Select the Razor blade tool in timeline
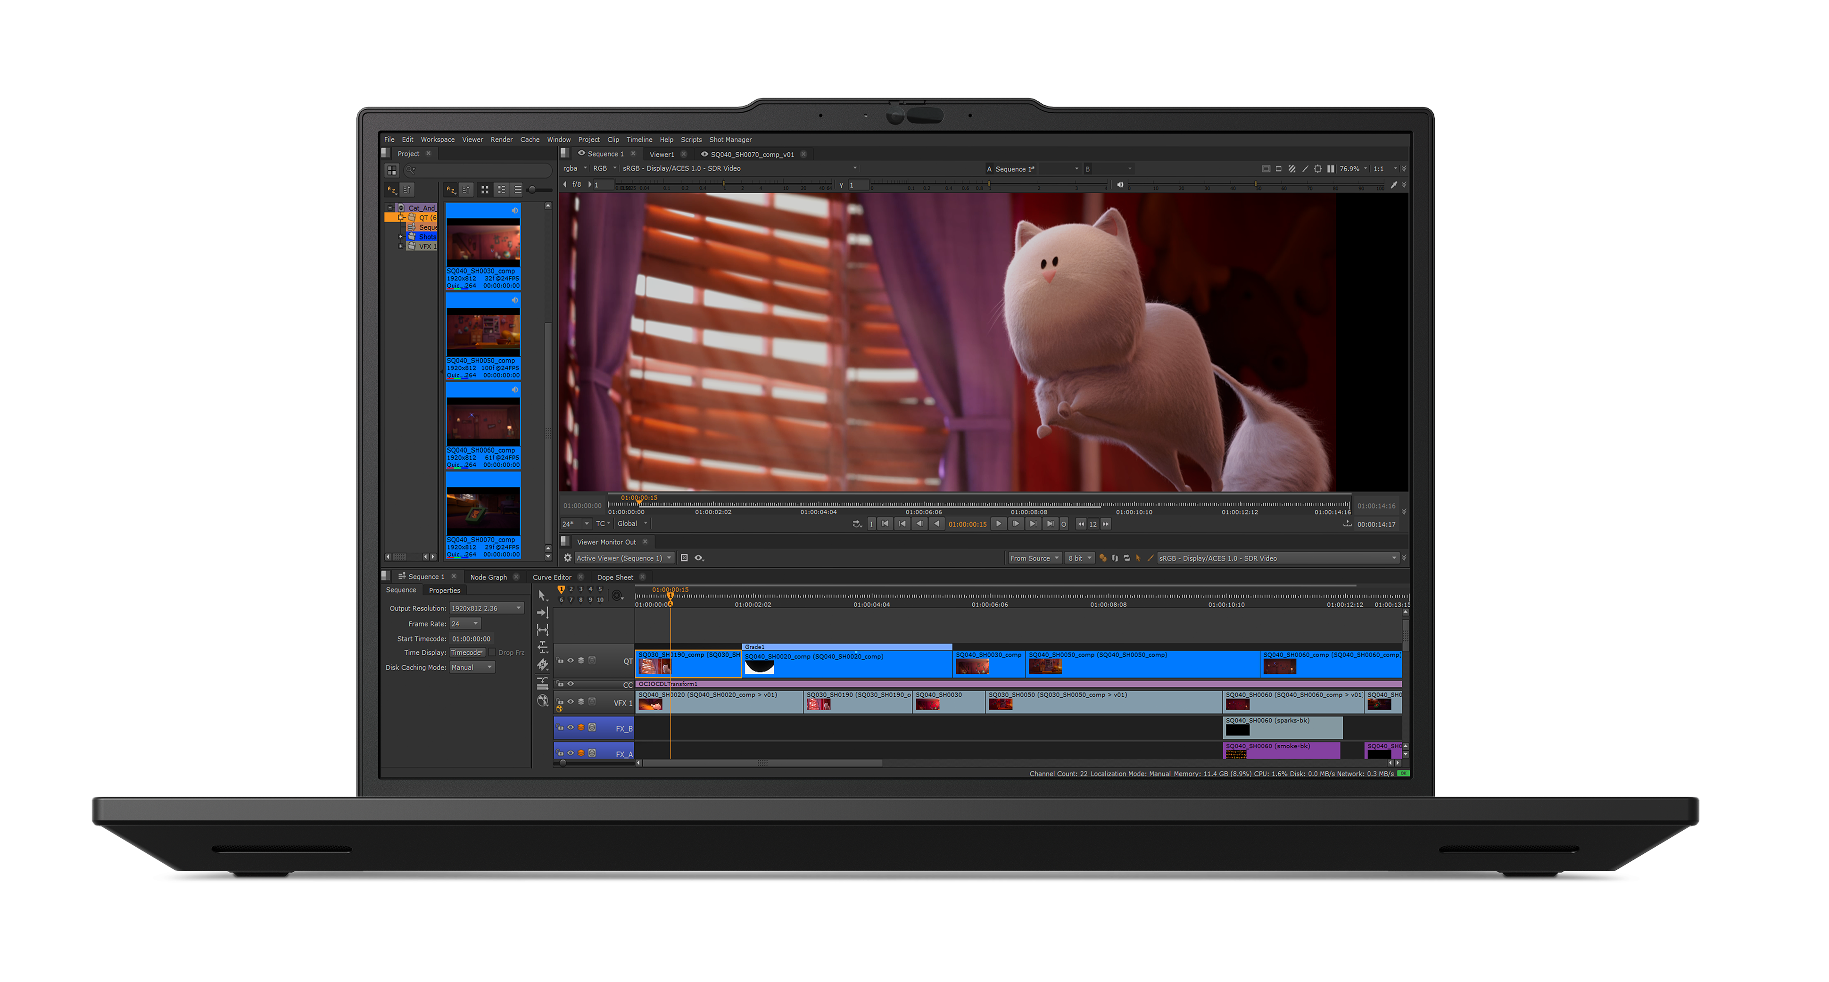1829x982 pixels. tap(542, 665)
